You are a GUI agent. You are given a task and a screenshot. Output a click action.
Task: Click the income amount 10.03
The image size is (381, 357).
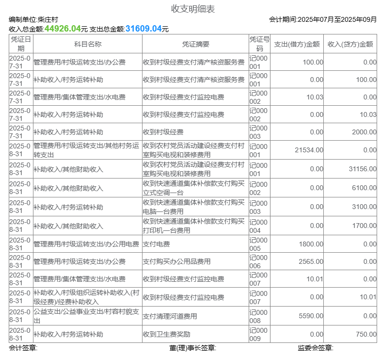(x=368, y=115)
